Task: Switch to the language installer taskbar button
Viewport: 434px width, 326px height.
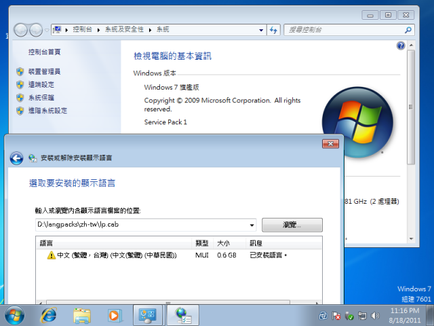Action: [x=182, y=315]
